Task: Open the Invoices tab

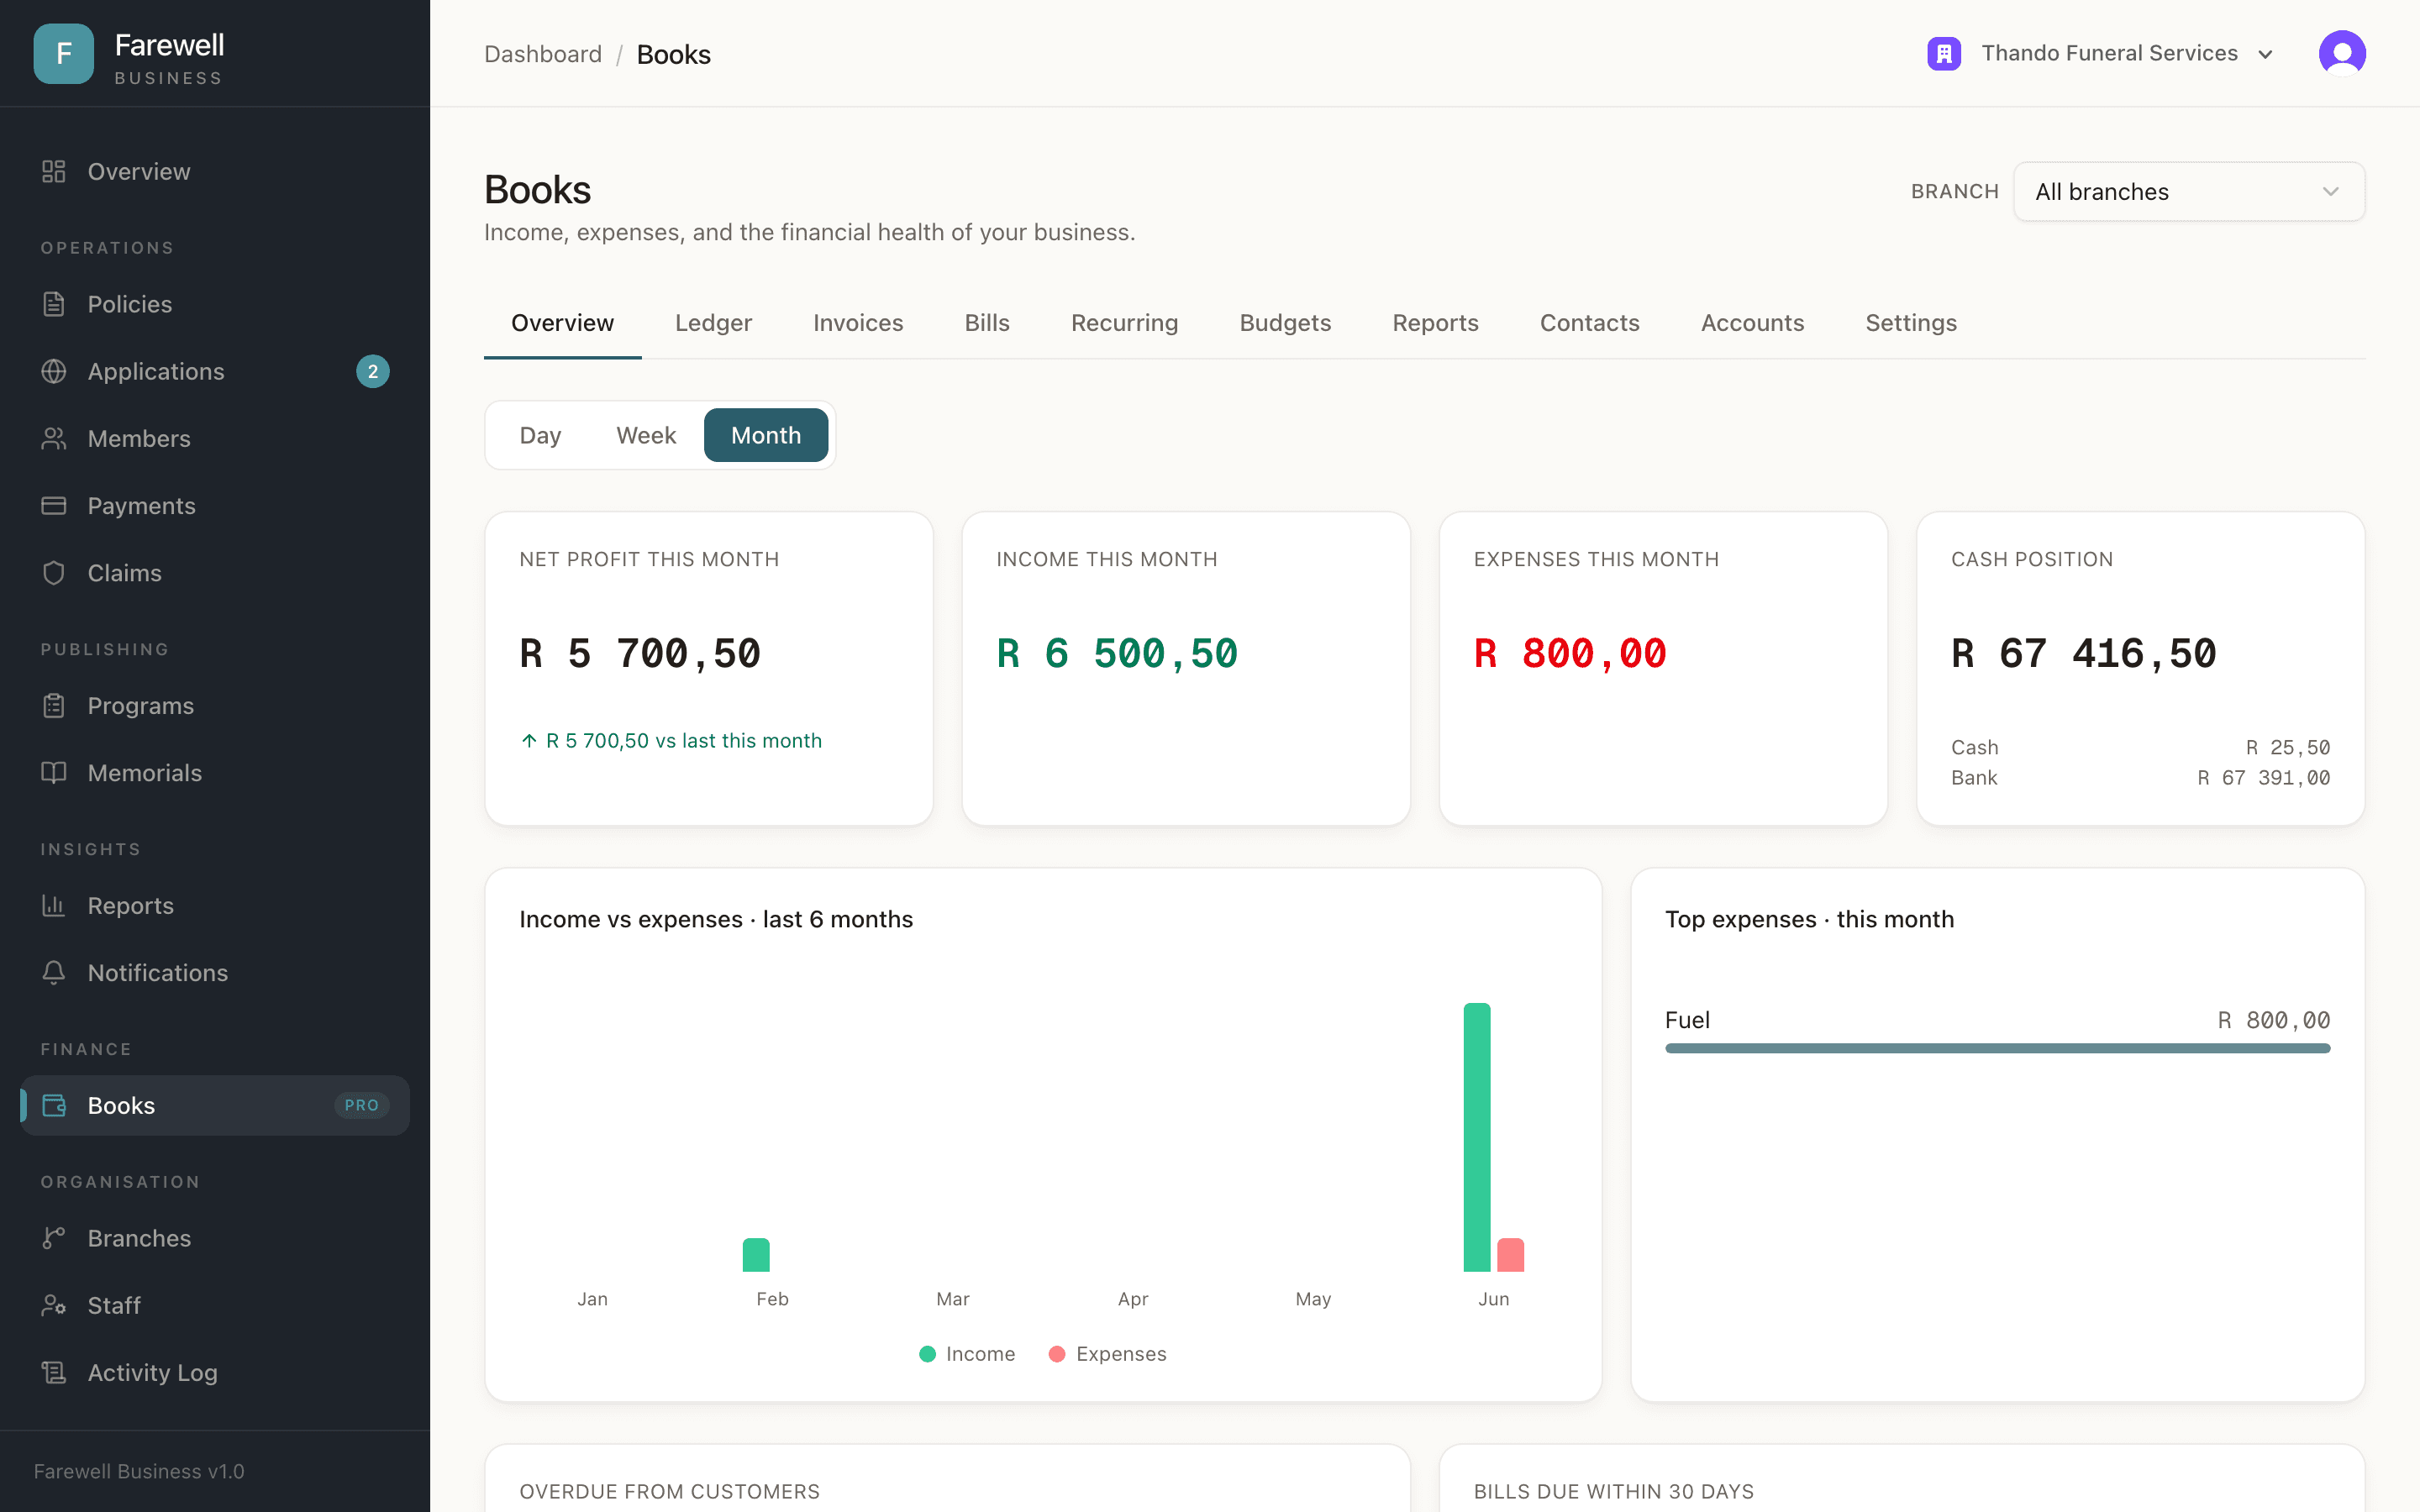Action: [858, 323]
